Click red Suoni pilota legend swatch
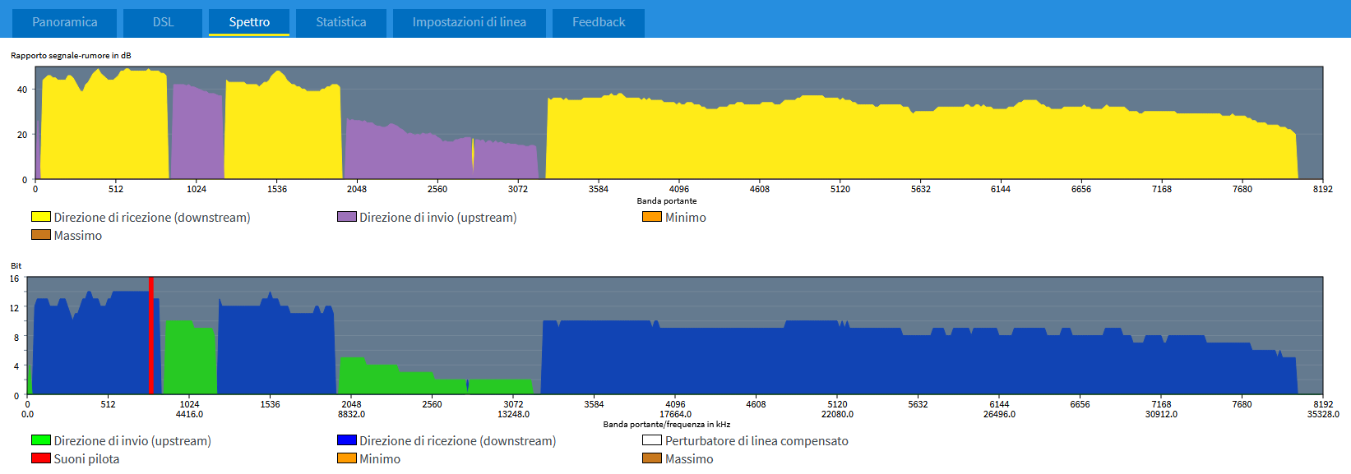This screenshot has width=1351, height=474. click(x=41, y=458)
